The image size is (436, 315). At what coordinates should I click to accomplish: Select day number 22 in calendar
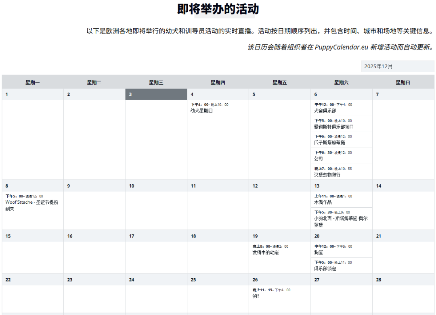pyautogui.click(x=8, y=280)
